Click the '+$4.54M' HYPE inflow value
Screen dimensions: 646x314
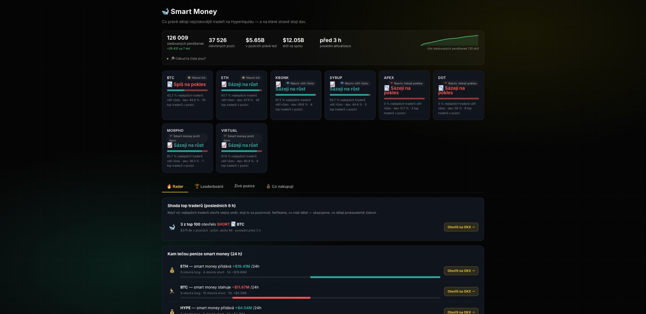pos(243,308)
